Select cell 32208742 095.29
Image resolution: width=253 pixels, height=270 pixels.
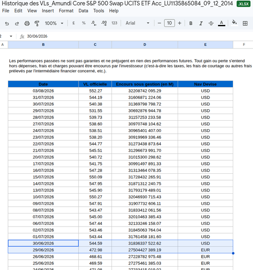145,91
